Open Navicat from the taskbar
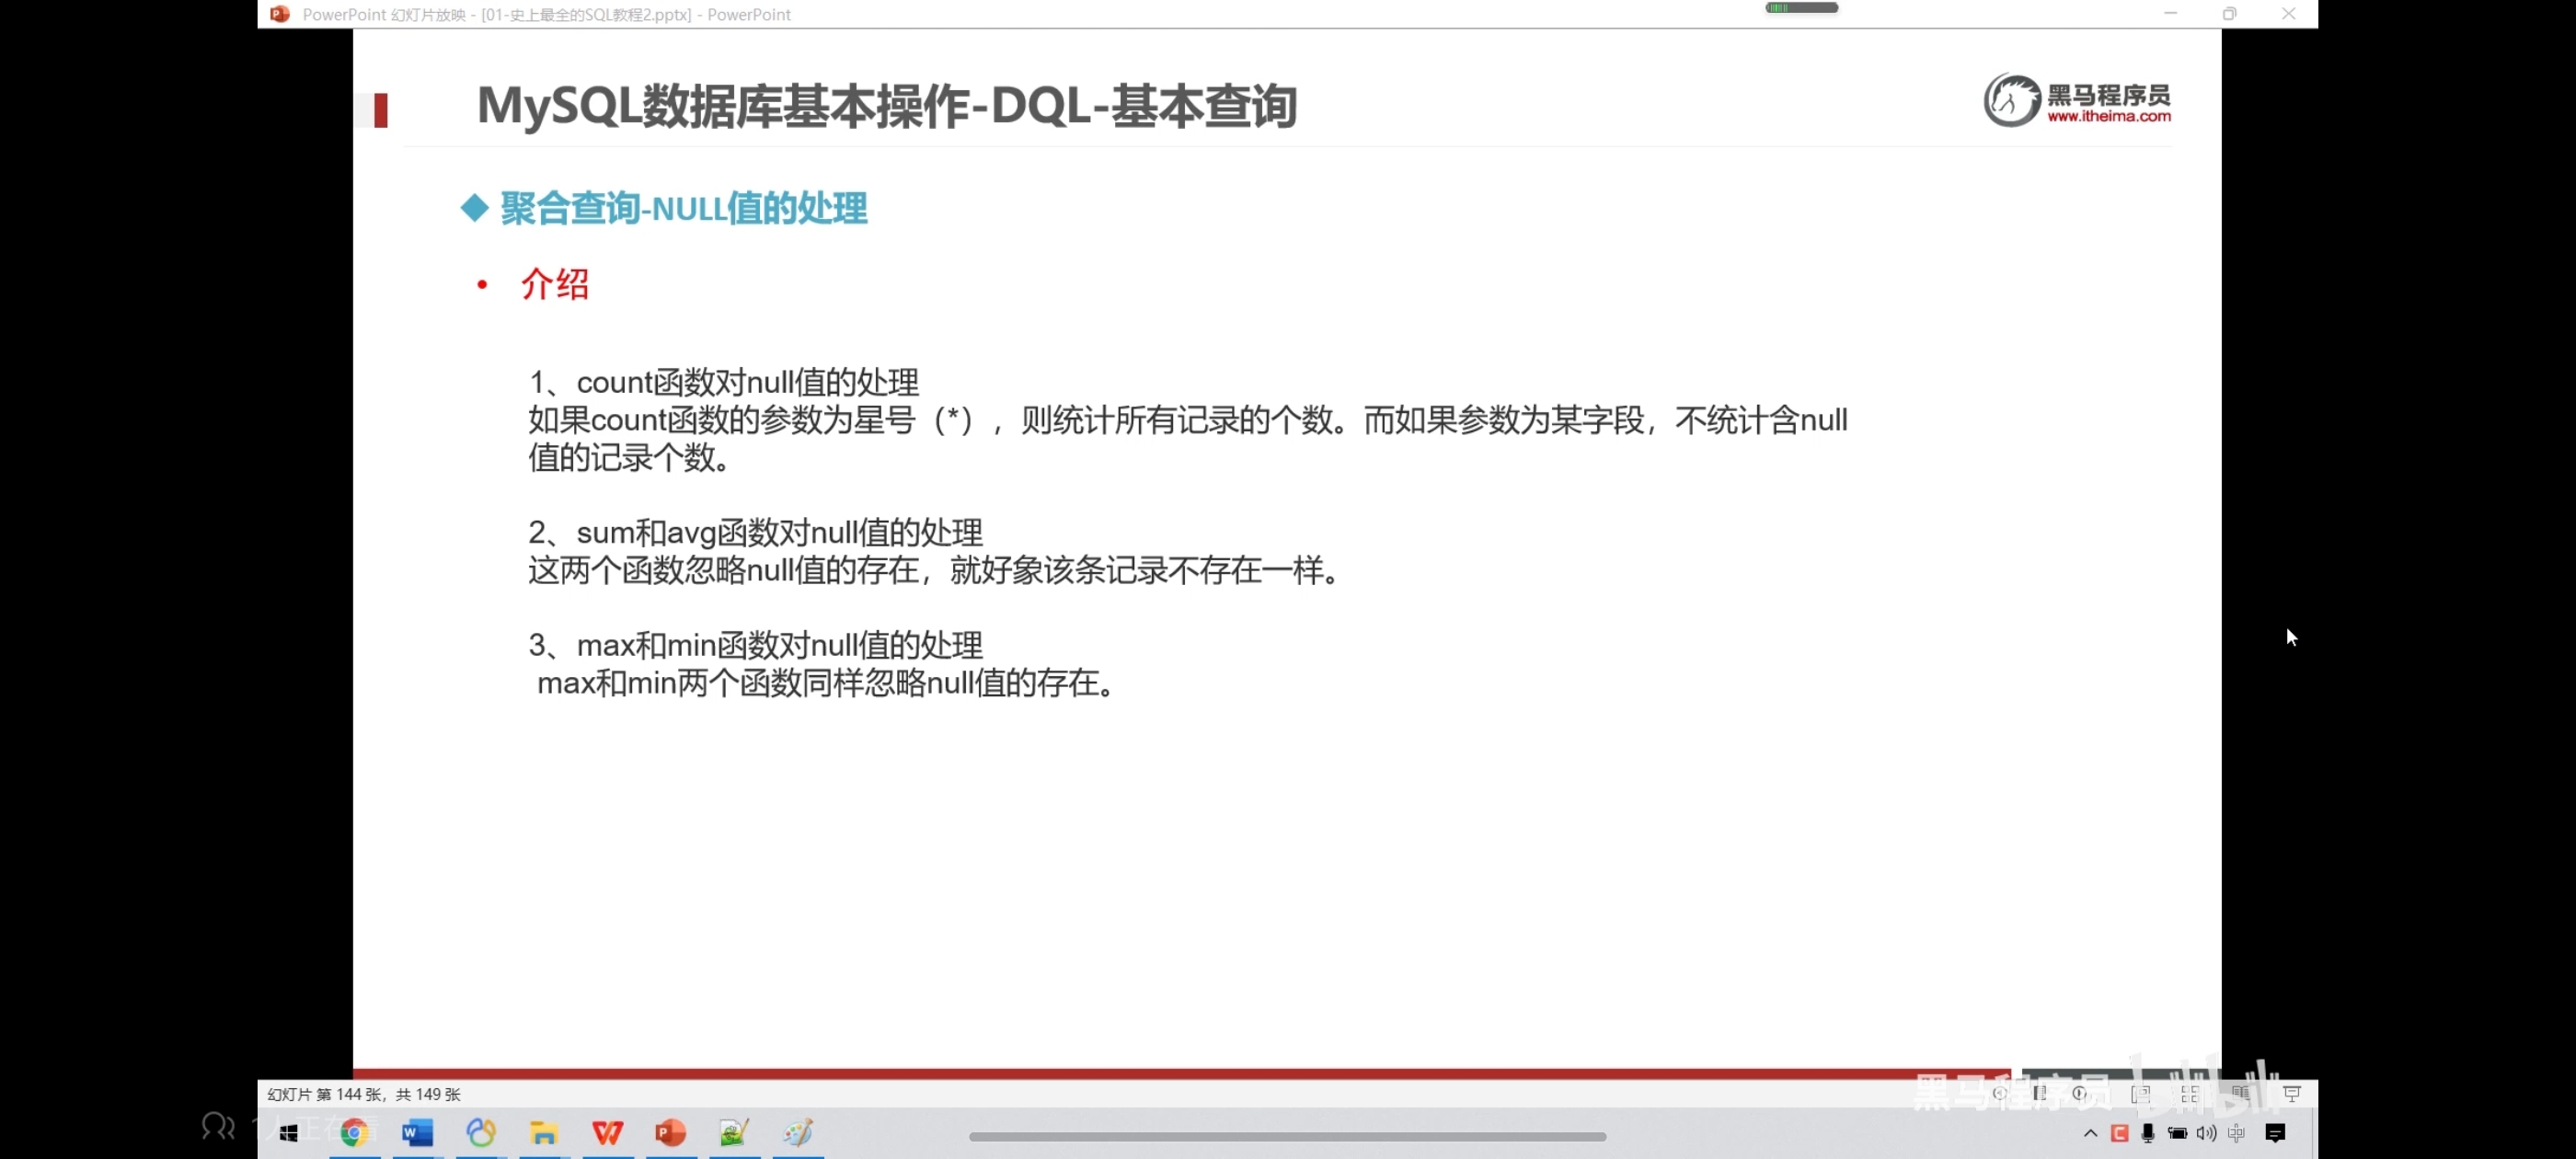The image size is (2576, 1159). point(481,1132)
